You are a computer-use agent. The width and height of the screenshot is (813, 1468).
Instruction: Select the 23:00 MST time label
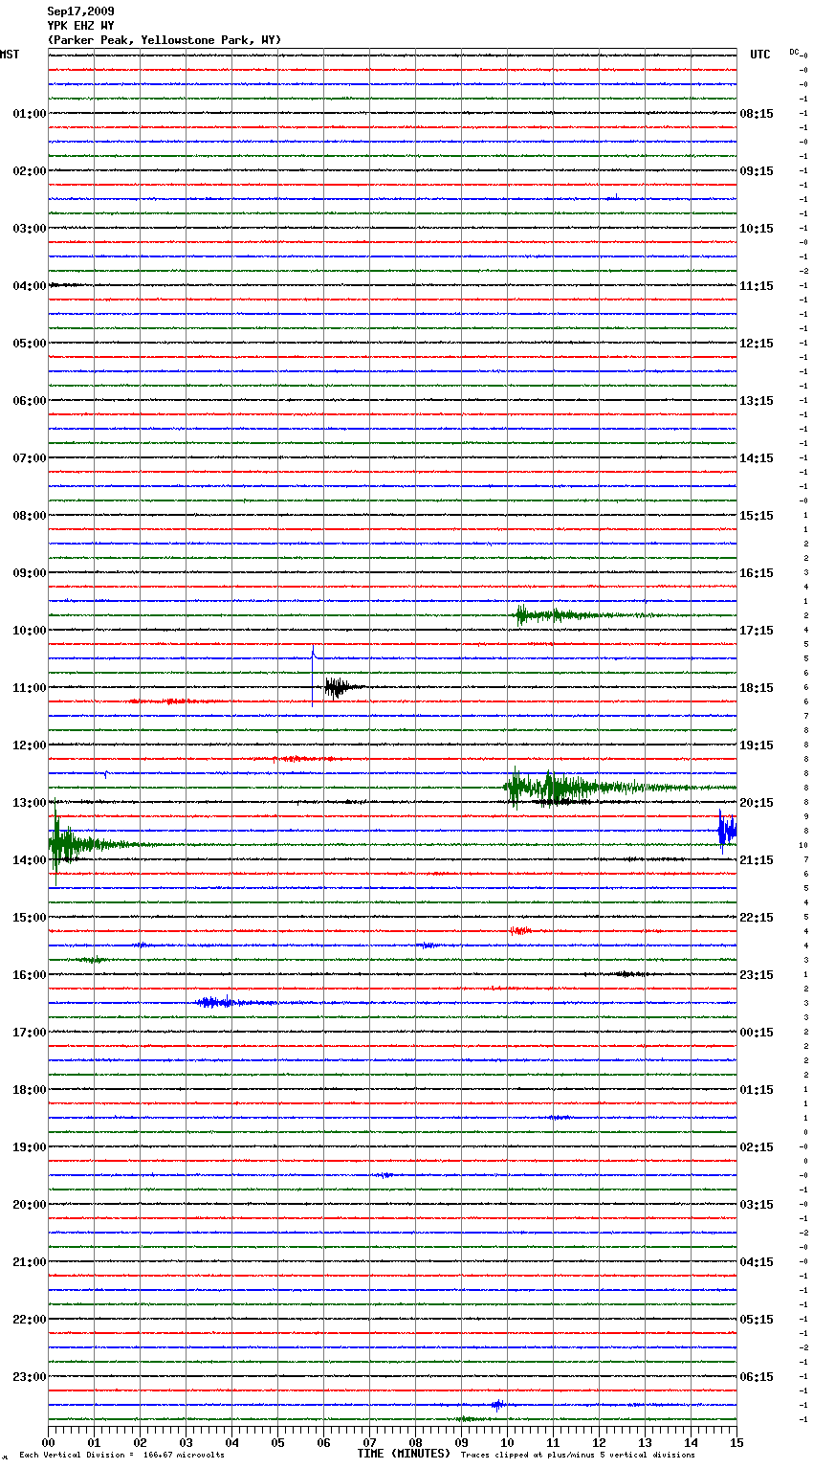point(30,1377)
